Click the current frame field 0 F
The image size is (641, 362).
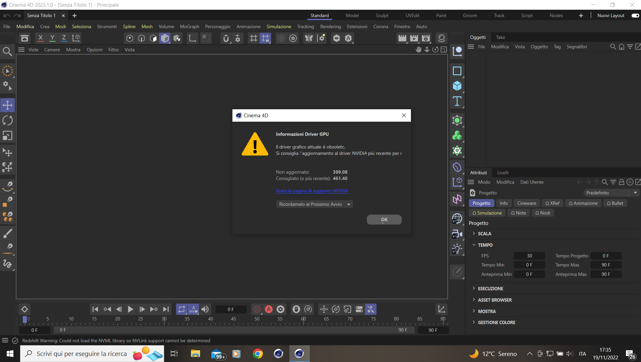coord(231,309)
